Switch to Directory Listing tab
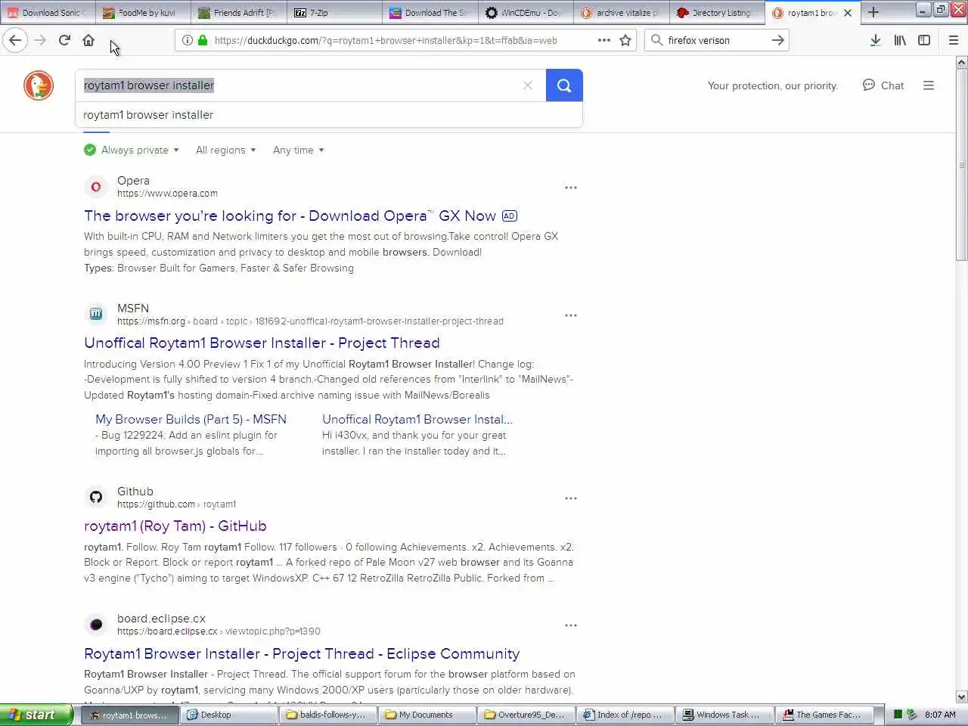 click(x=716, y=12)
